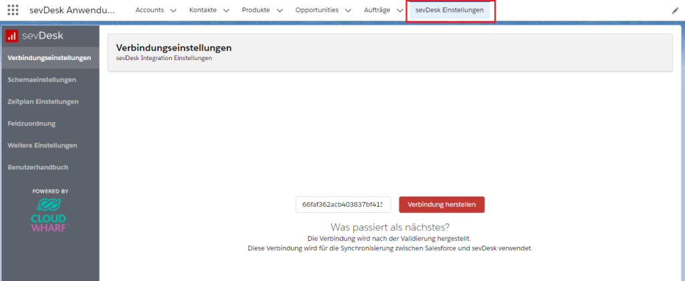Expand the Opportunities dropdown chevron

click(x=348, y=11)
